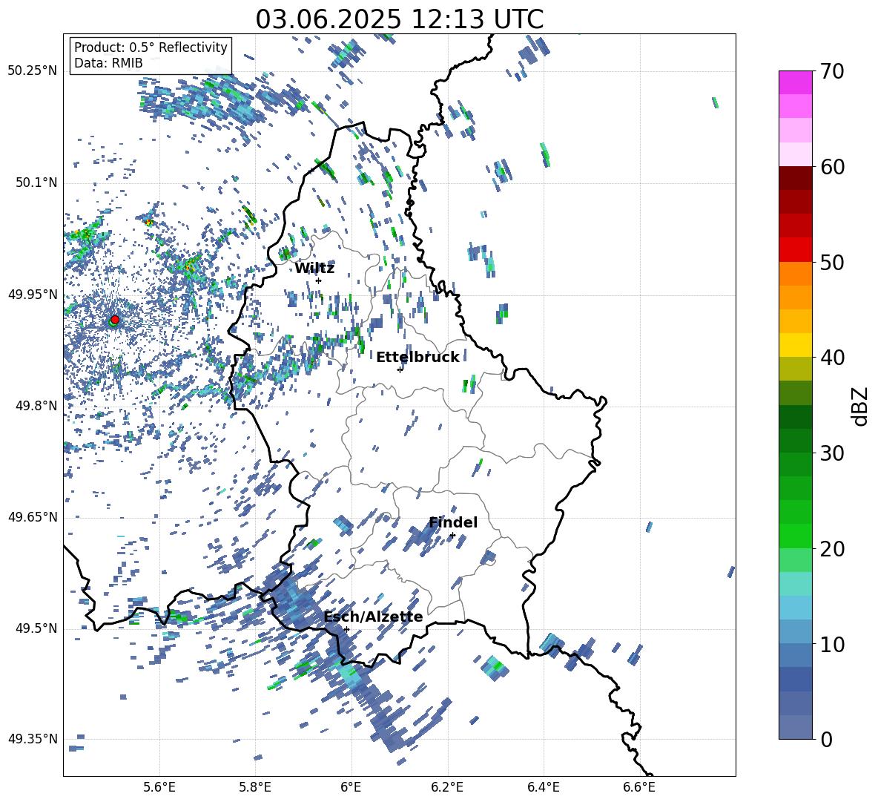Click the 30 colorbar tick label
This screenshot has height=802, width=878.
[x=832, y=453]
